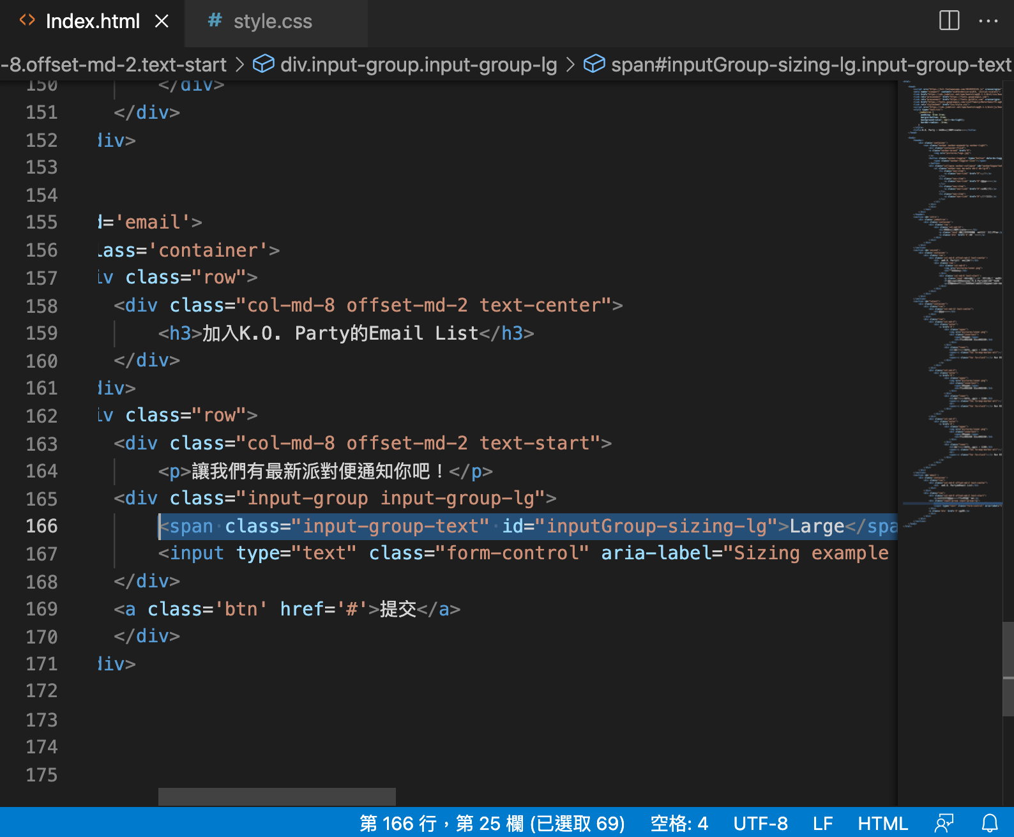Select breadcrumb span#inputGroup-sizing-lg.input-group-text
This screenshot has width=1014, height=837.
[x=811, y=64]
